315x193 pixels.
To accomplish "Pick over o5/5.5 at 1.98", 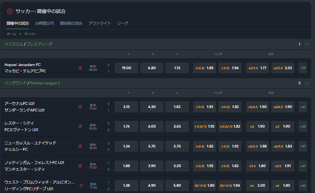I will click(257, 146).
